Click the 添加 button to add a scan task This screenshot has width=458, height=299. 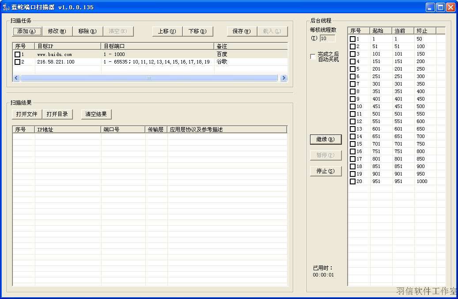pos(27,31)
